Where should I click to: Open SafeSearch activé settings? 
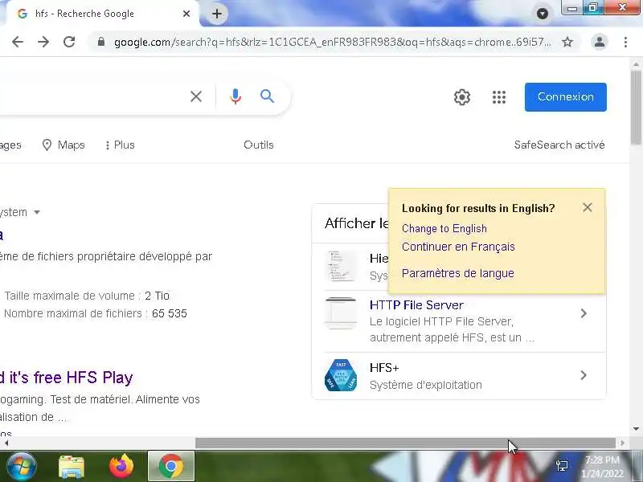pyautogui.click(x=559, y=145)
